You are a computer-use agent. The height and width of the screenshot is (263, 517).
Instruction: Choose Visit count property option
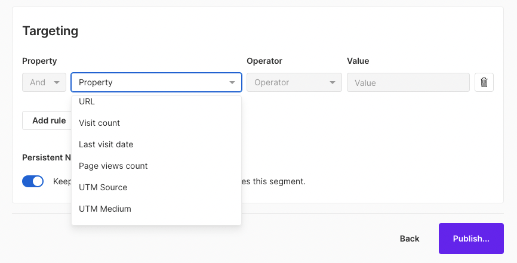click(156, 123)
